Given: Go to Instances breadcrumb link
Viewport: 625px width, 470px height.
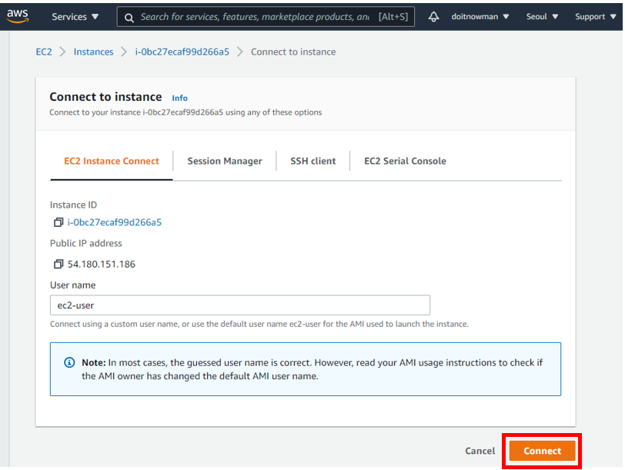Looking at the screenshot, I should (93, 52).
